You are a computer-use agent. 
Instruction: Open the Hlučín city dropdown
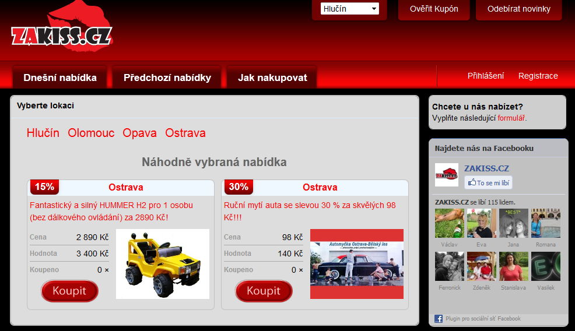click(349, 9)
